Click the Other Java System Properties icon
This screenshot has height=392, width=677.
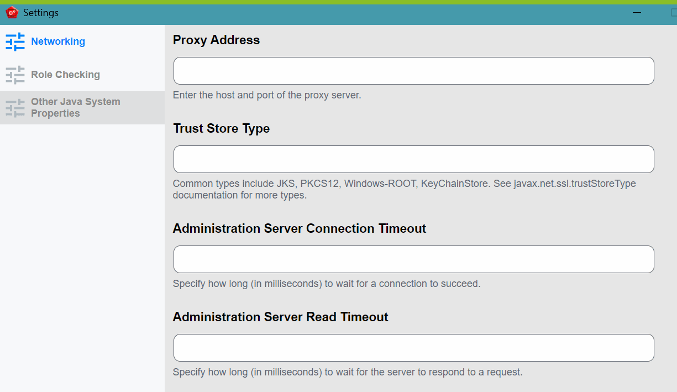15,108
